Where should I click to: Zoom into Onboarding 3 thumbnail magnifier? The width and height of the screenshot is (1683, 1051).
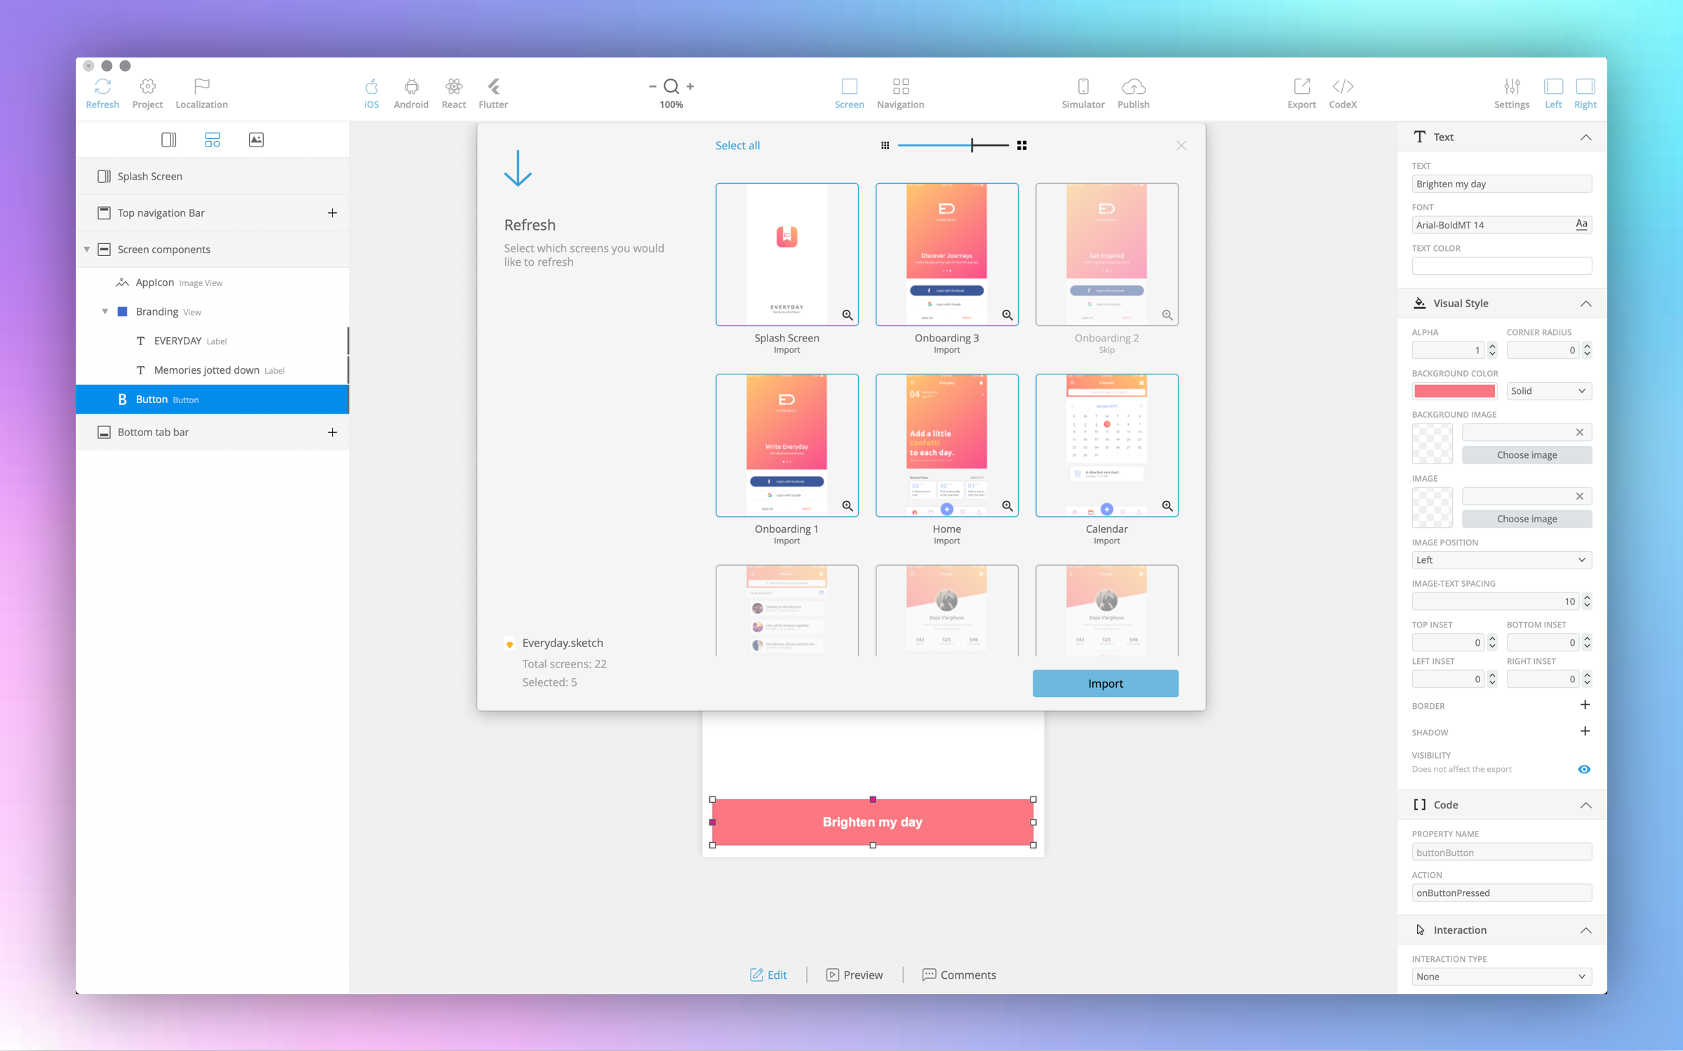(1007, 315)
